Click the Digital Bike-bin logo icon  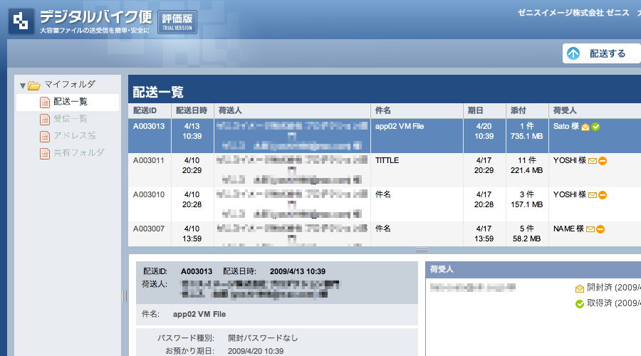pos(22,21)
